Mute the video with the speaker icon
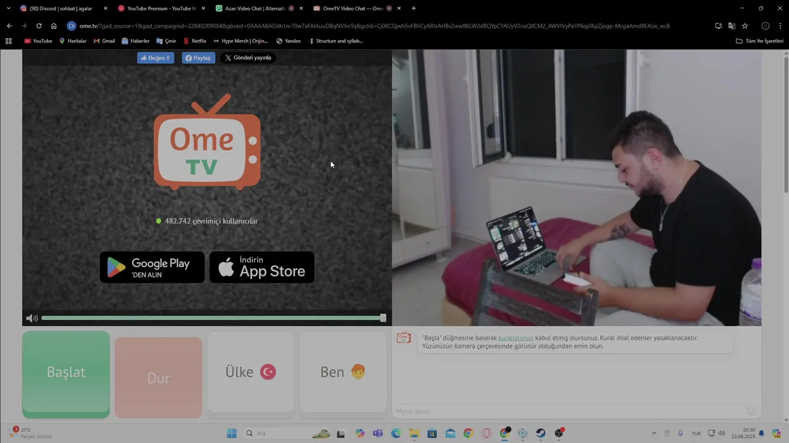 32,318
